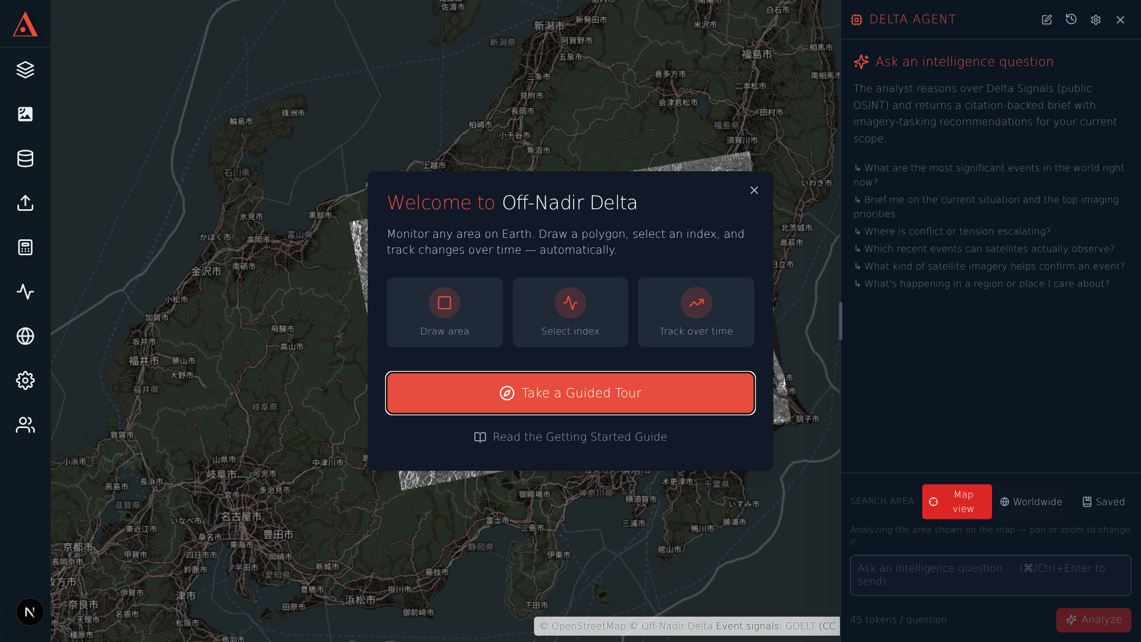Open the calculator icon in the sidebar

(x=25, y=247)
